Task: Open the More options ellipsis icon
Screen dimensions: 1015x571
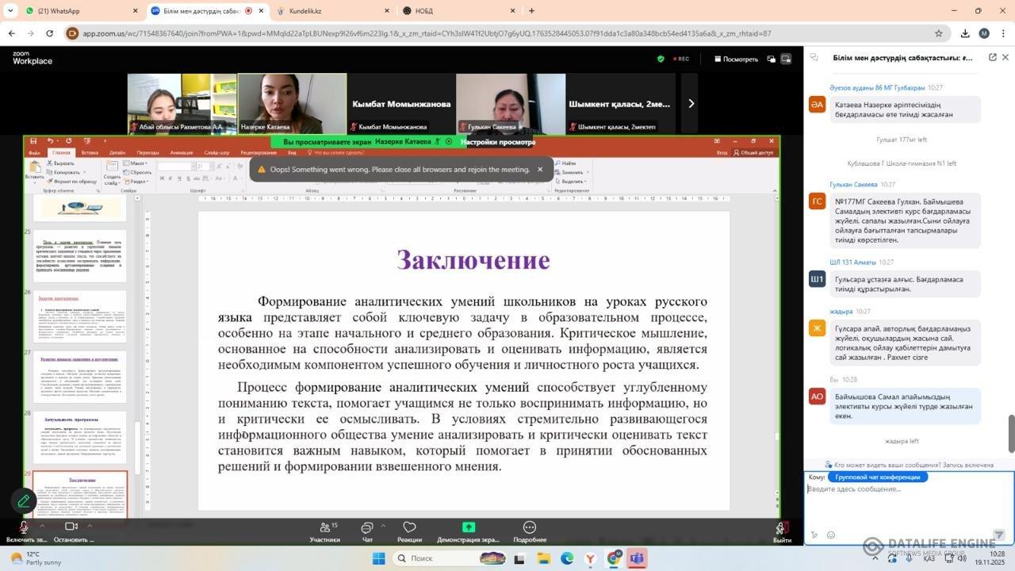Action: click(x=529, y=528)
